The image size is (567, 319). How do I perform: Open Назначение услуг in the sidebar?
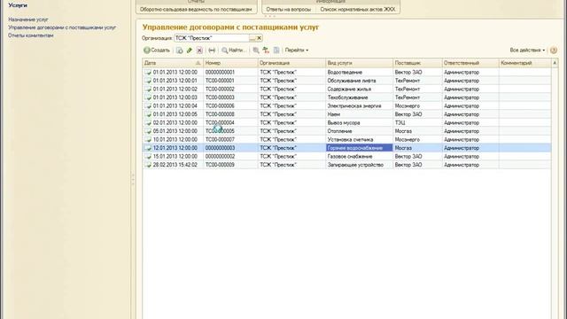28,19
